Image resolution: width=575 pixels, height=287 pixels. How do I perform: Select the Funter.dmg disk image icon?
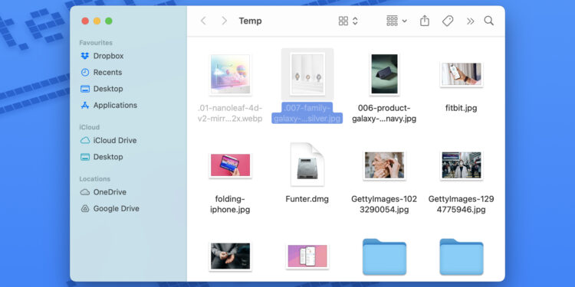pyautogui.click(x=307, y=165)
